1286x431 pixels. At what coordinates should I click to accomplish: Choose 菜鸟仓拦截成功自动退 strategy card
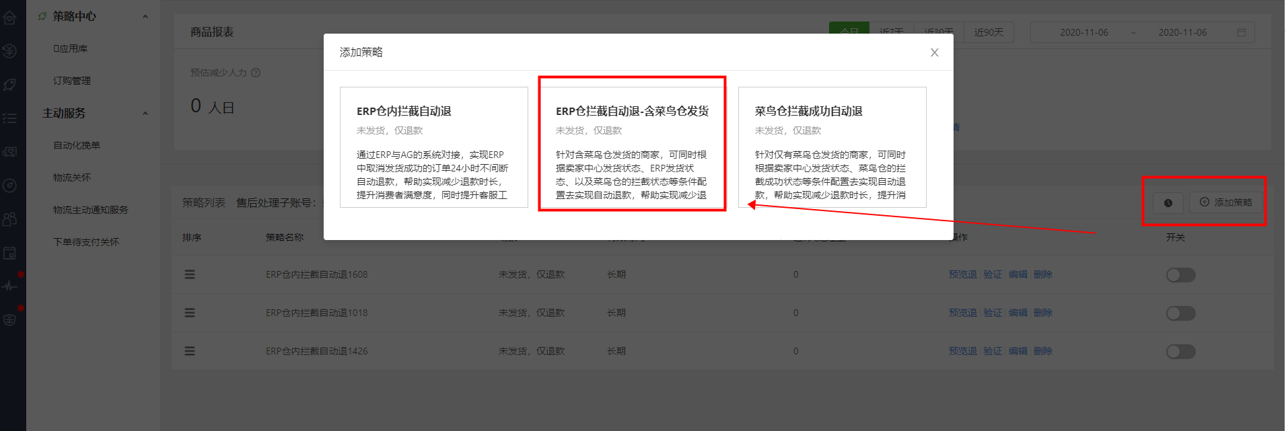832,147
